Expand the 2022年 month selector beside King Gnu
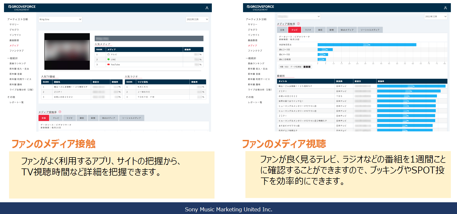This screenshot has width=457, height=214. coord(197,19)
